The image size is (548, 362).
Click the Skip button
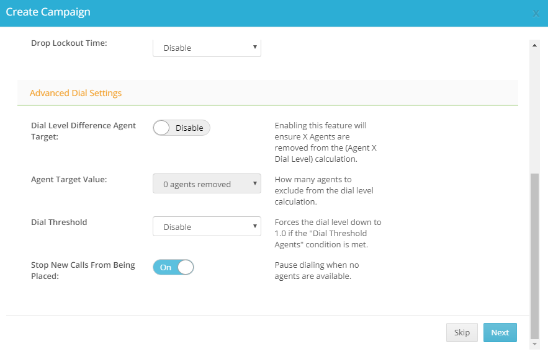[x=462, y=332]
